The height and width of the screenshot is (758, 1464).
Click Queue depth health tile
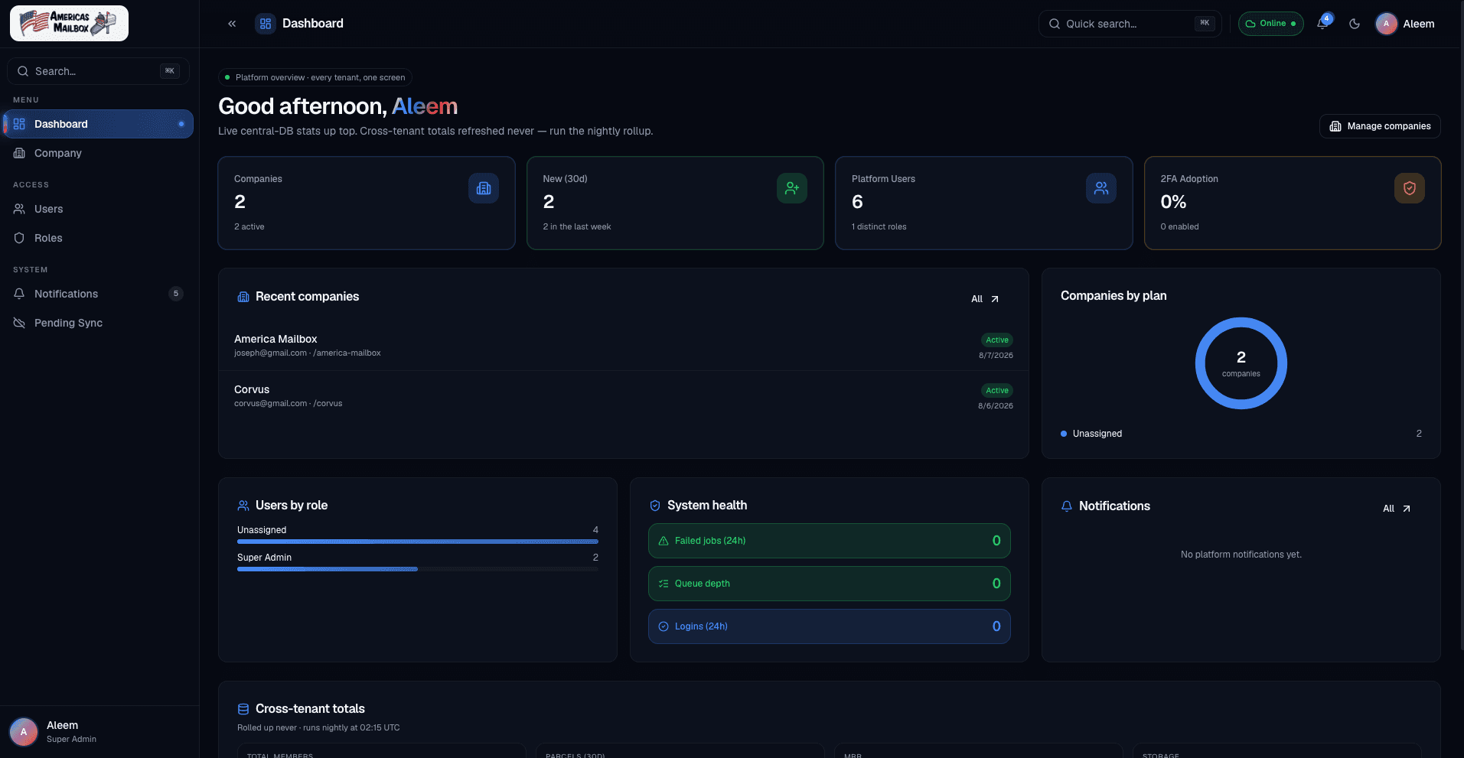pos(830,584)
